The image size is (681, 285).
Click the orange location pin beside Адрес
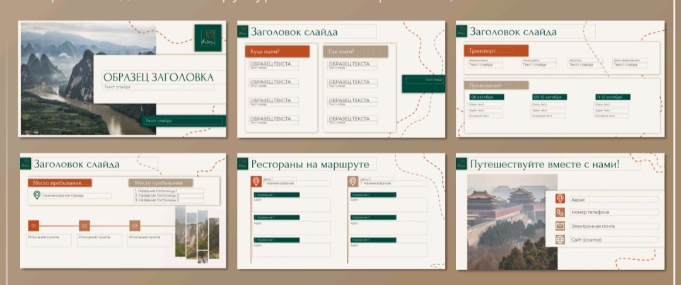tap(561, 199)
